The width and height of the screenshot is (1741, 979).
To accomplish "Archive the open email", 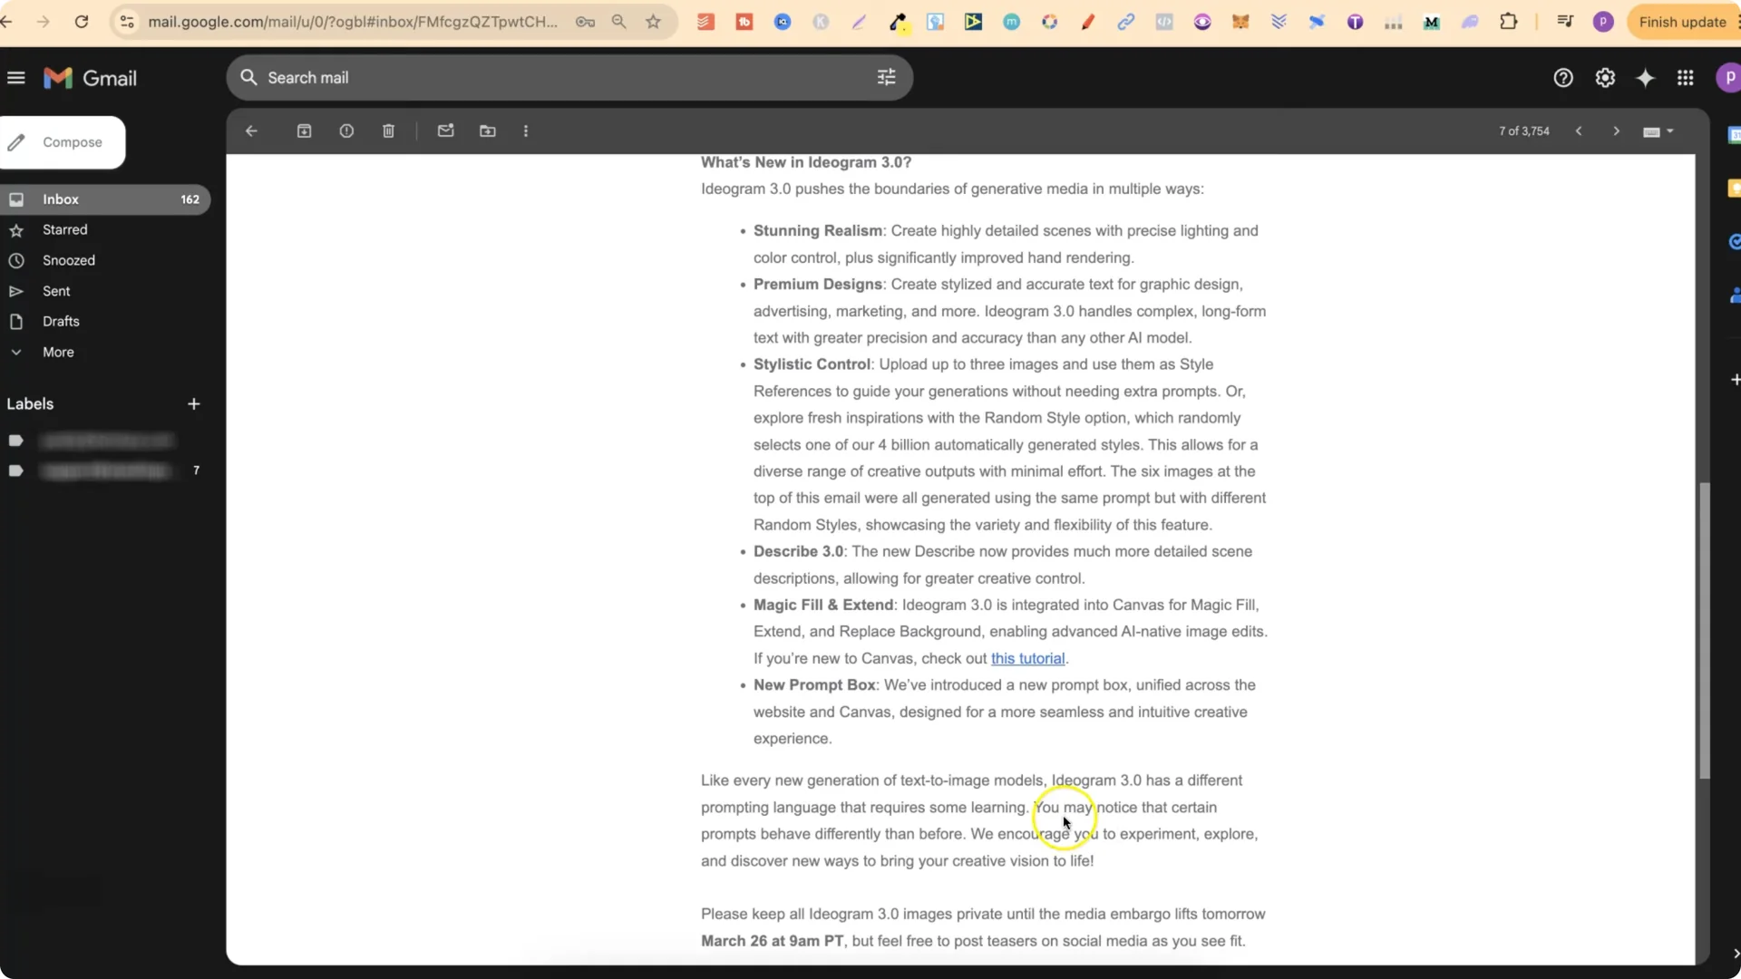I will (305, 131).
